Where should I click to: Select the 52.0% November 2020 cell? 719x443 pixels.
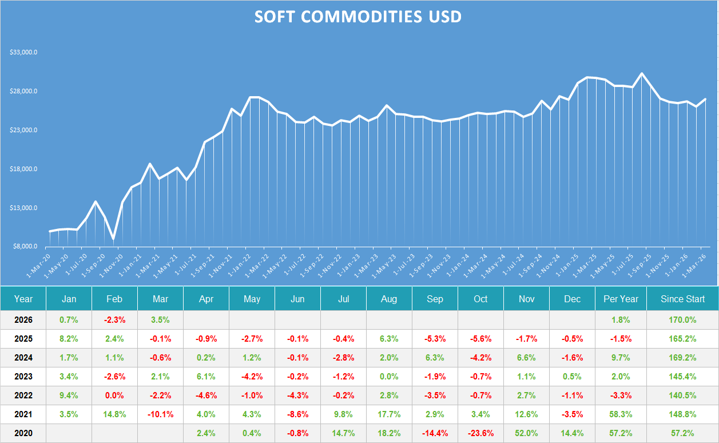[526, 433]
